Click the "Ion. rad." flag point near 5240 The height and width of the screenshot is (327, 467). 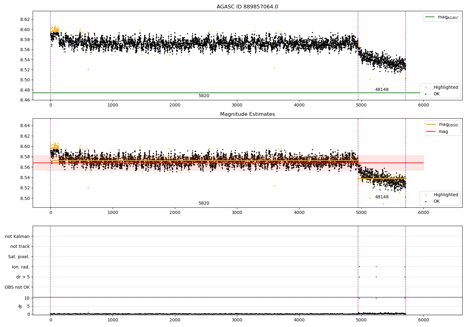376,267
